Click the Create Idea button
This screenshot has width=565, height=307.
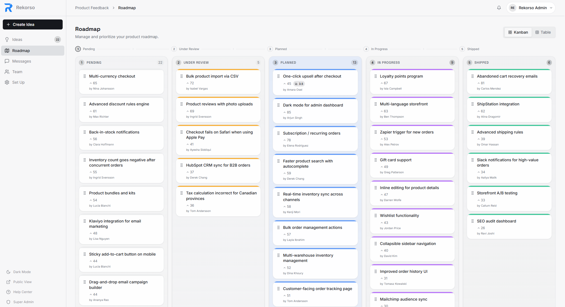click(32, 24)
